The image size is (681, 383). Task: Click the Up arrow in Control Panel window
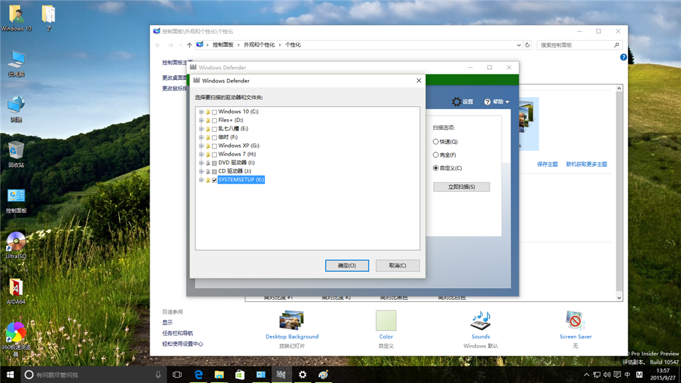(190, 45)
